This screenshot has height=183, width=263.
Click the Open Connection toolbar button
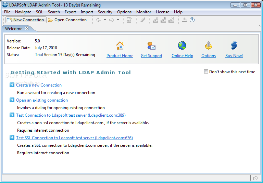[67, 20]
